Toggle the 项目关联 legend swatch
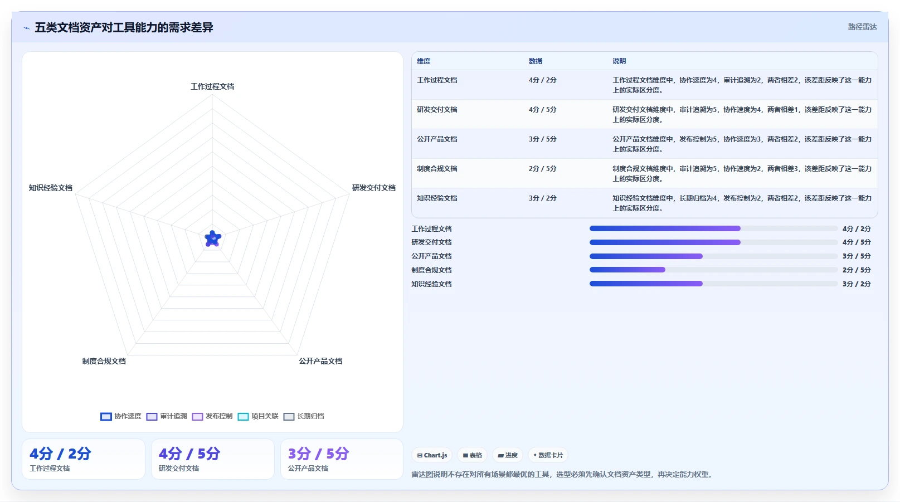Screen dimensions: 900x502 coord(243,417)
